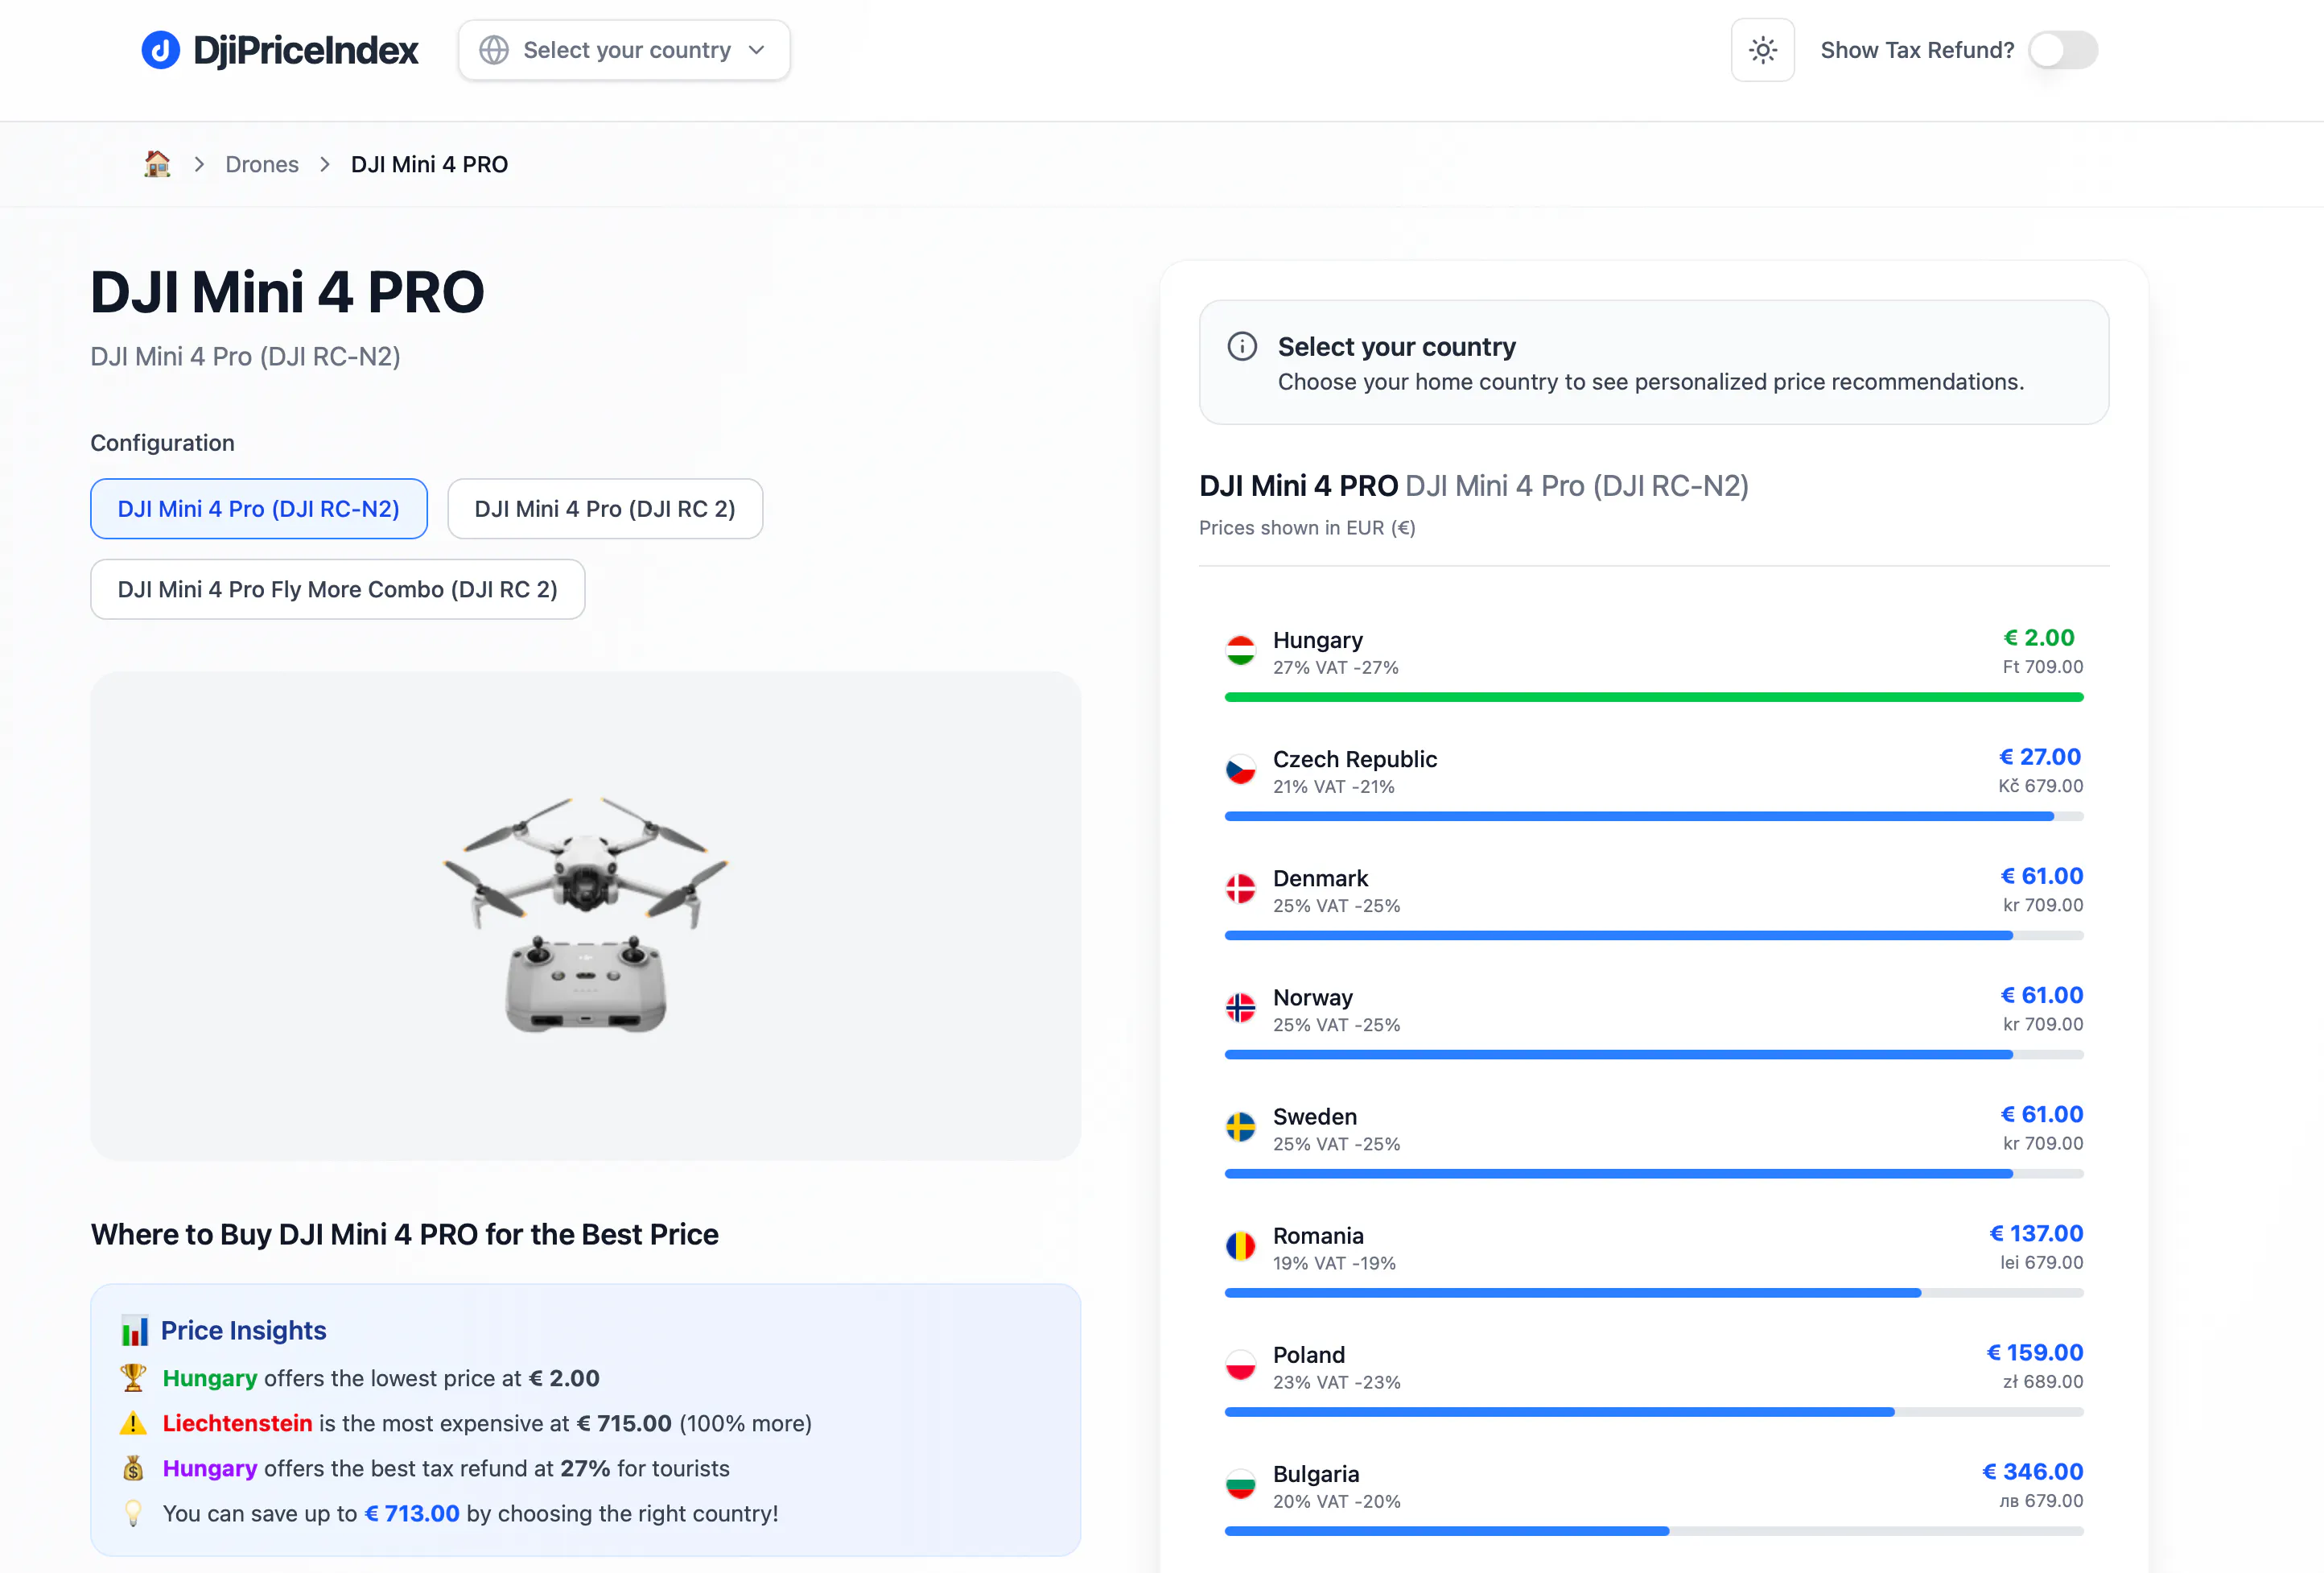This screenshot has height=1573, width=2324.
Task: Enable the Show Tax Refund switch
Action: point(2063,50)
